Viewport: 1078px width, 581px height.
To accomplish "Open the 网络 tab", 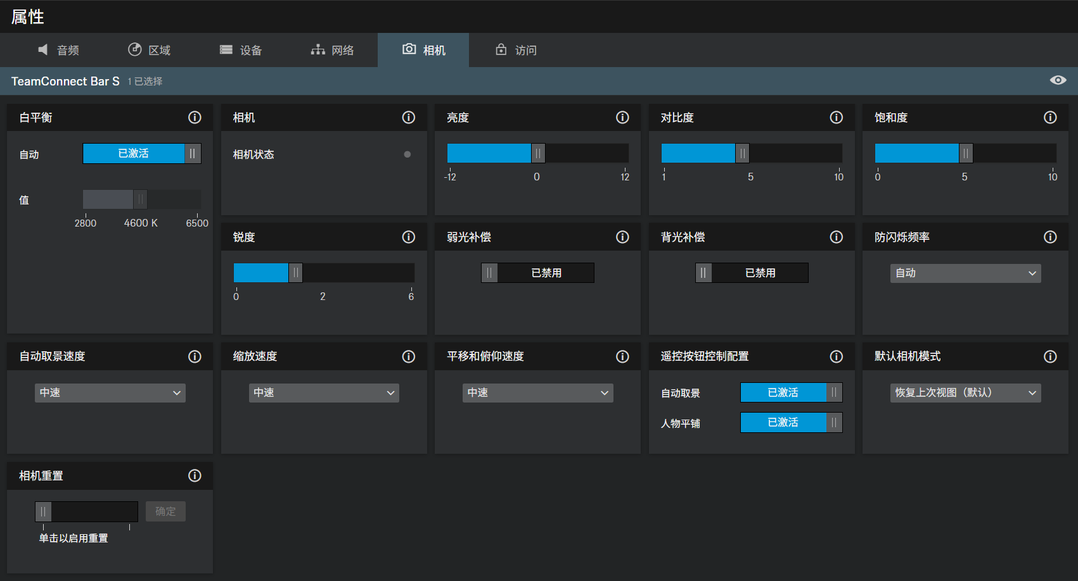I will pyautogui.click(x=333, y=50).
